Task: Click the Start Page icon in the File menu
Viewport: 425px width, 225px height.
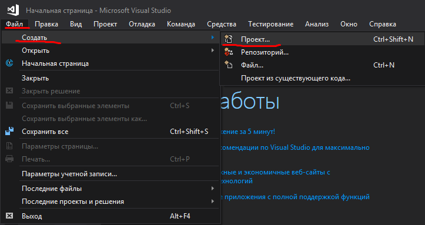Action: pyautogui.click(x=9, y=63)
